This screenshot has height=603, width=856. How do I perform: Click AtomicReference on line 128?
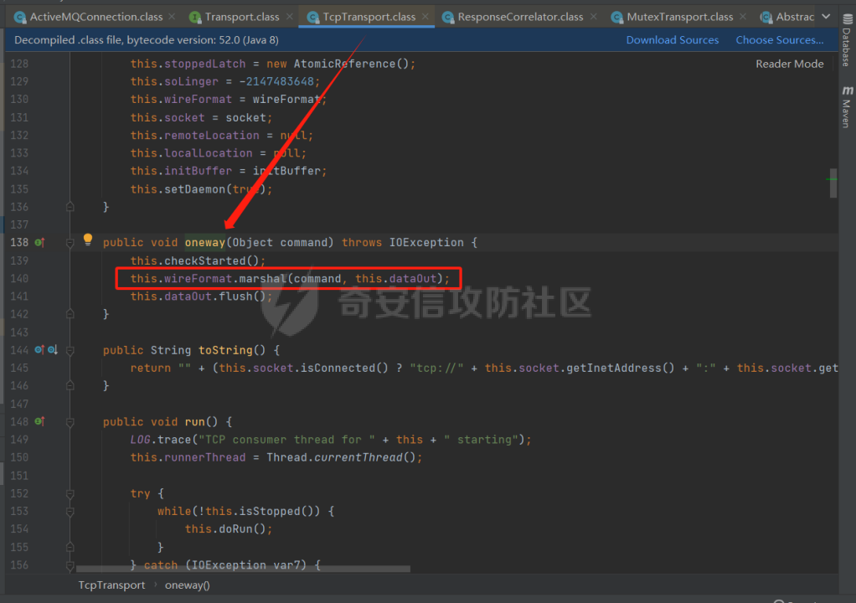coord(344,64)
